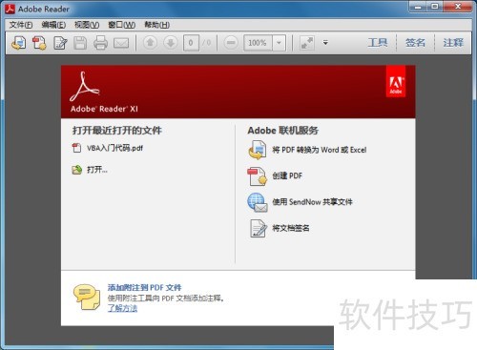
Task: Click the Create PDF toolbar icon
Action: click(39, 43)
